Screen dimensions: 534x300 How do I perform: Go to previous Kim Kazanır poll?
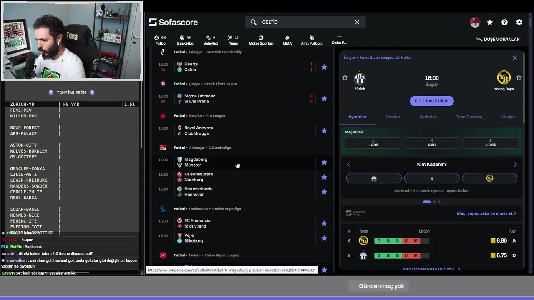[x=349, y=165]
